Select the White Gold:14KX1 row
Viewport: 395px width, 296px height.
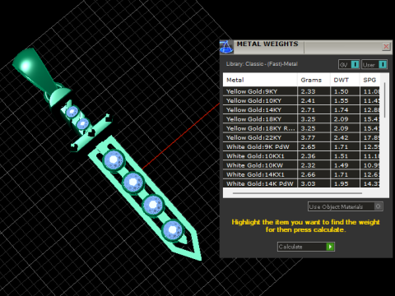301,174
